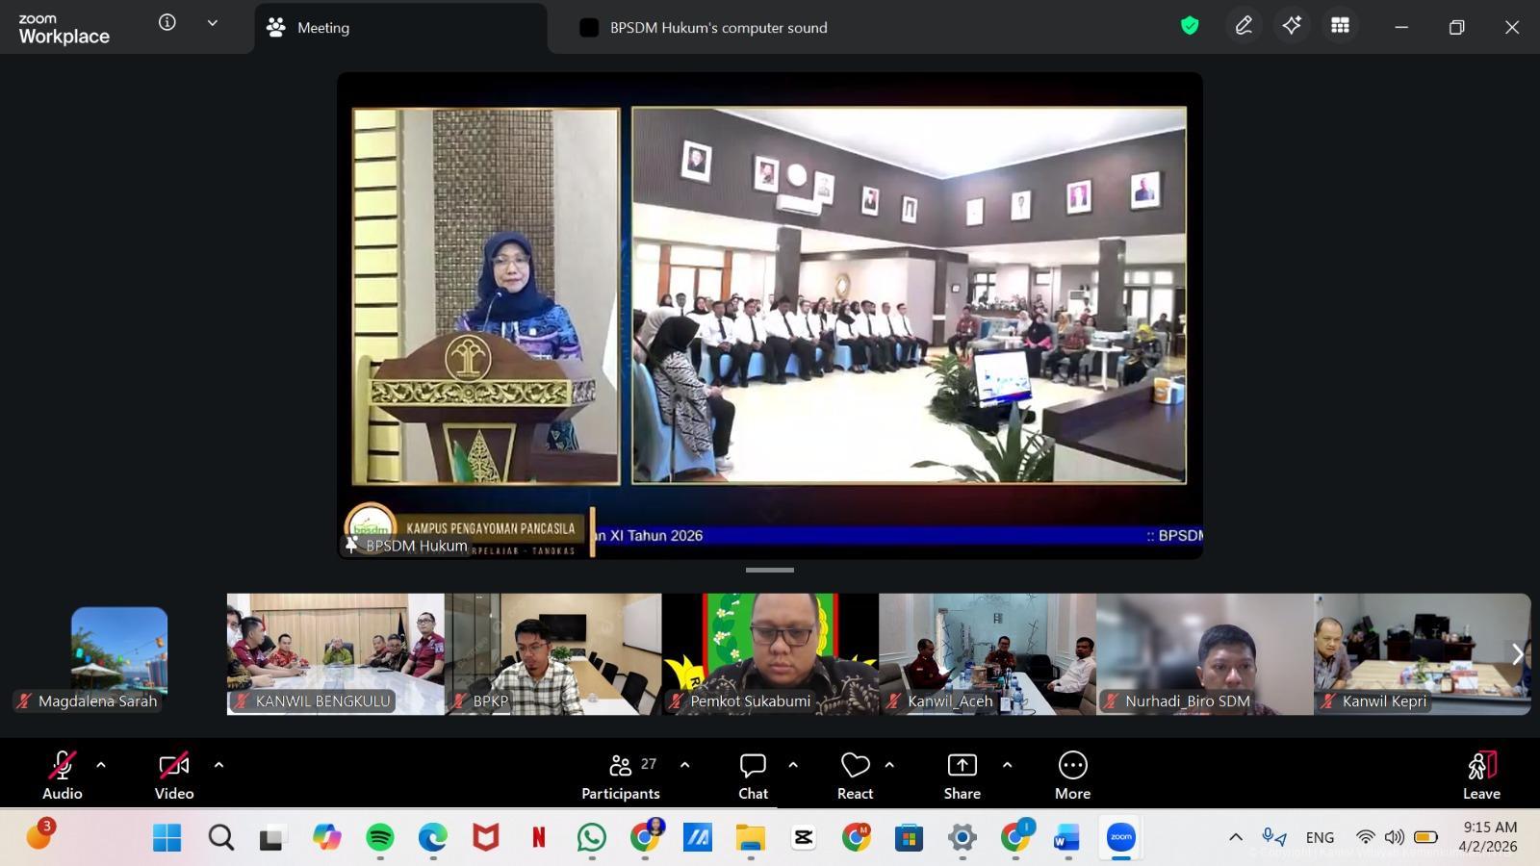Open the More options menu
This screenshot has height=866, width=1540.
[1072, 776]
